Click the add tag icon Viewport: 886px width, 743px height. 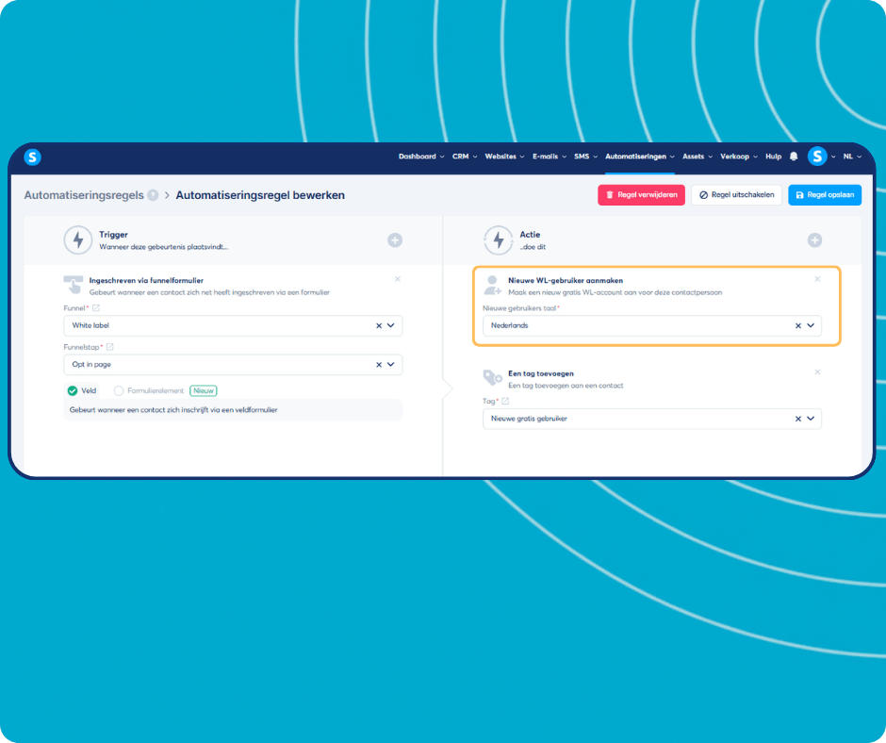pos(493,377)
